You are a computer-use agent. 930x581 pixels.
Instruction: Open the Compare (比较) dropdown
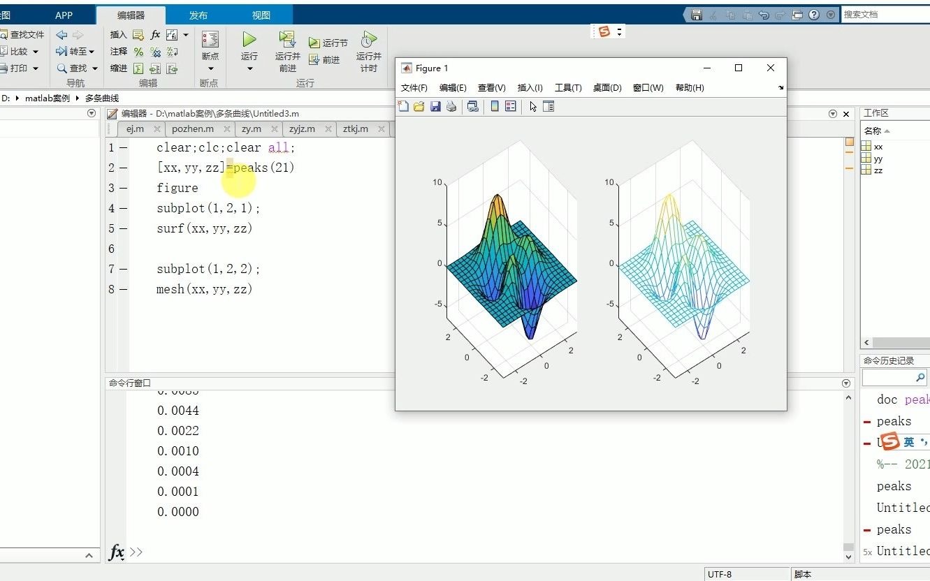point(35,52)
